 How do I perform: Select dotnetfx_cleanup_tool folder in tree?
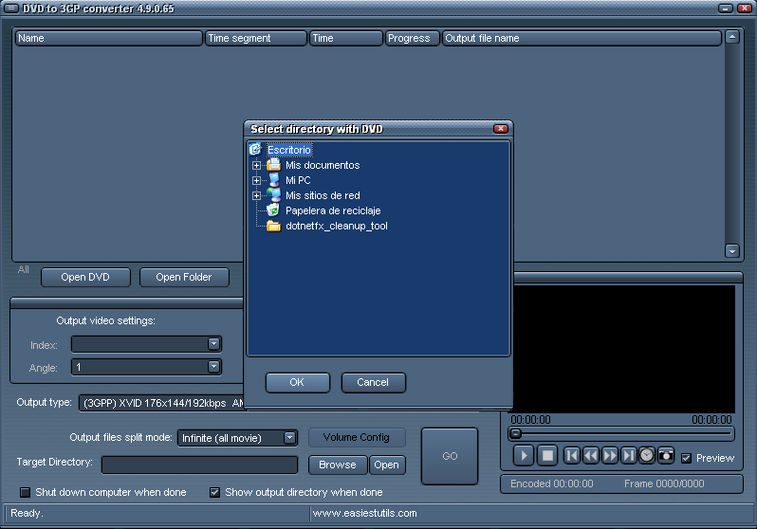[337, 226]
